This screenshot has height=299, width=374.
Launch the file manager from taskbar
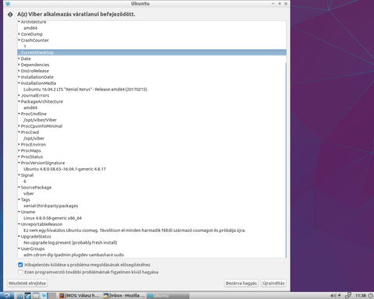(x=20, y=295)
